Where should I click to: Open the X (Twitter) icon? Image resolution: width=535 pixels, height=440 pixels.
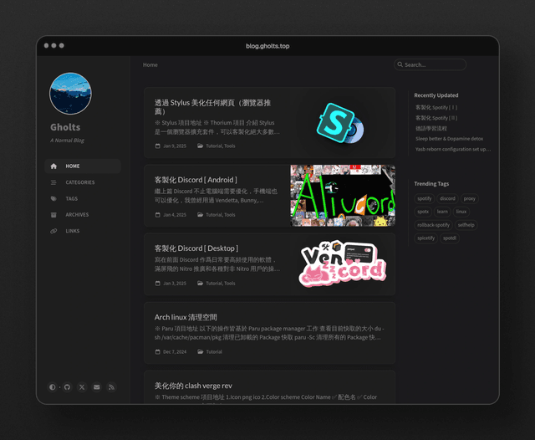82,387
